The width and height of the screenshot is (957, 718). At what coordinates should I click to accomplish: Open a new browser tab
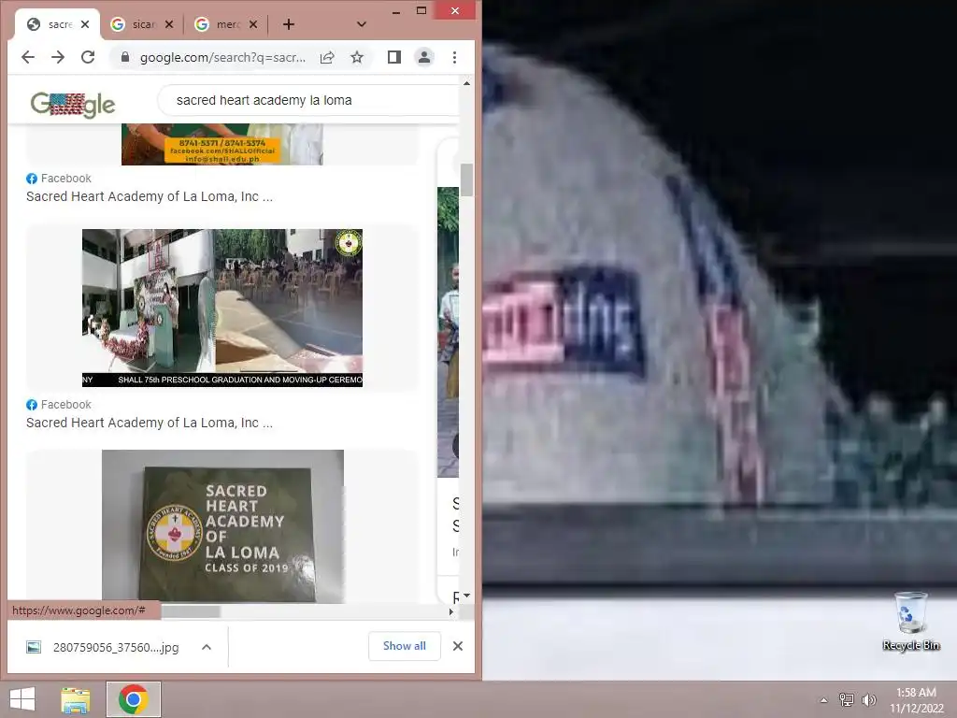point(289,24)
